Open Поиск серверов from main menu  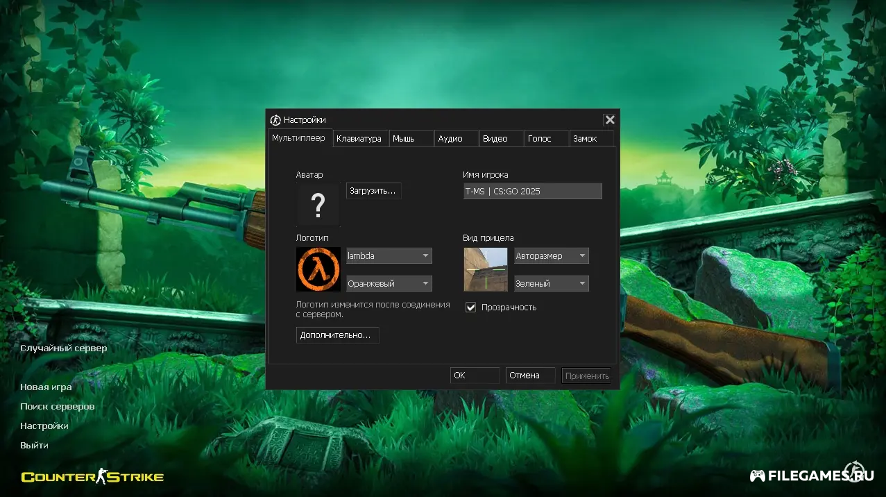(x=58, y=407)
